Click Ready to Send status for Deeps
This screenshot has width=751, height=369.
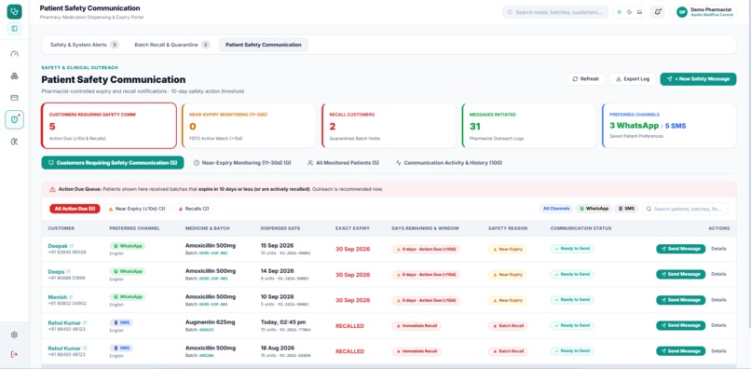[x=572, y=274]
